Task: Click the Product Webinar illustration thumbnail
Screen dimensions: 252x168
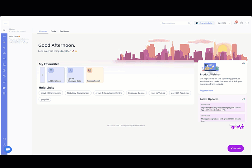Action: 210,67
